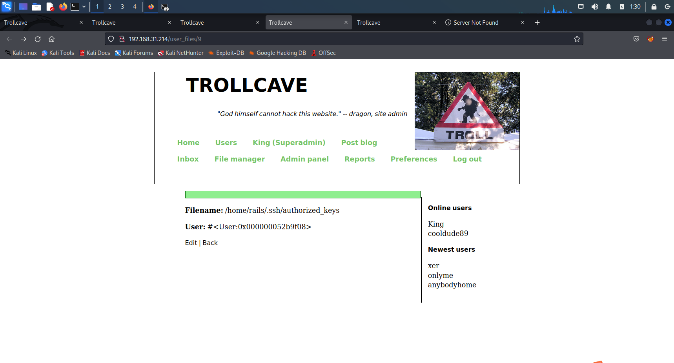Open the Reports link
Image resolution: width=674 pixels, height=363 pixels.
[x=360, y=159]
